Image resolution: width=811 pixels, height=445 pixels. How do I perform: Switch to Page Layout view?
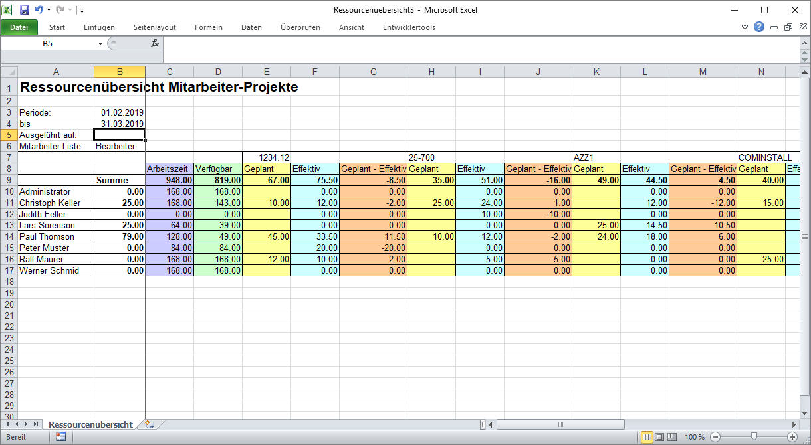[x=659, y=437]
